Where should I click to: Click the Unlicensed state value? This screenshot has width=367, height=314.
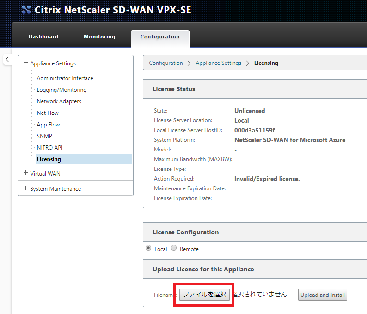250,111
